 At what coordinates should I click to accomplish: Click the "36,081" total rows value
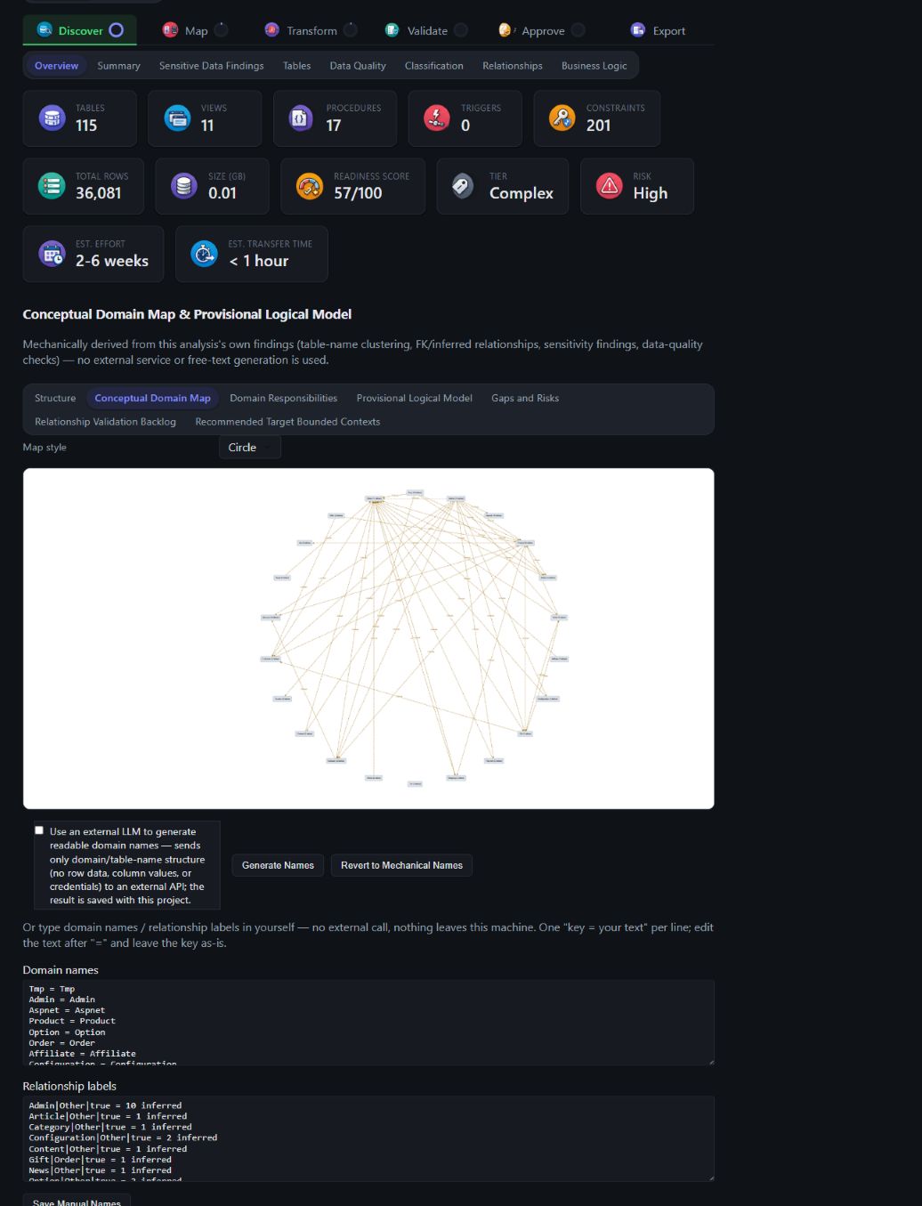pos(98,193)
